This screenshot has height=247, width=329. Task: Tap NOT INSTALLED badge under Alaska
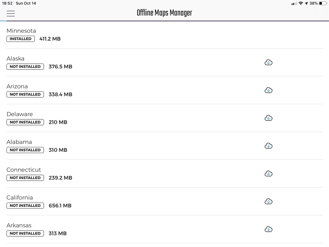tap(25, 67)
